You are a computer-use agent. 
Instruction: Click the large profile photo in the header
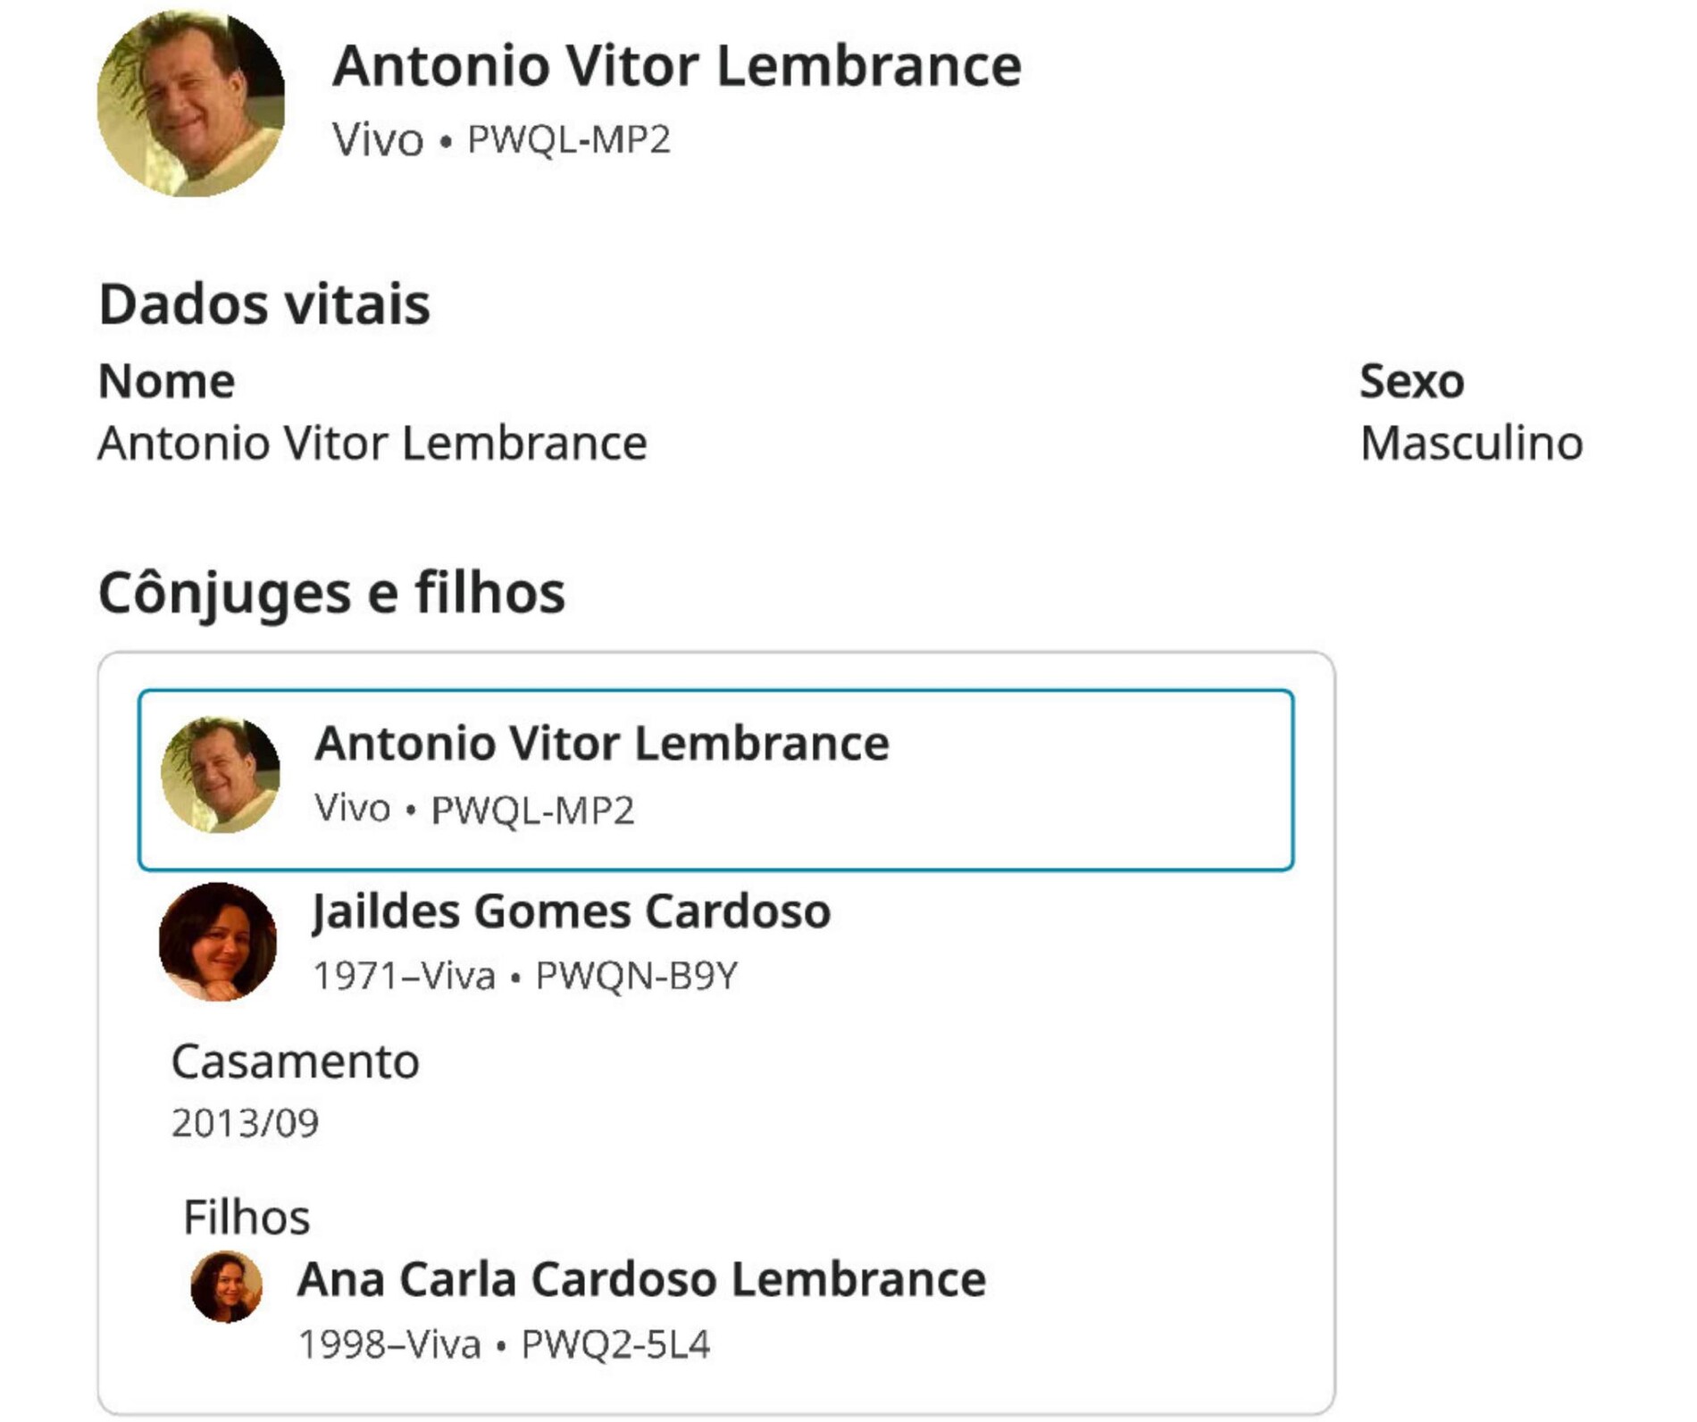[x=190, y=104]
